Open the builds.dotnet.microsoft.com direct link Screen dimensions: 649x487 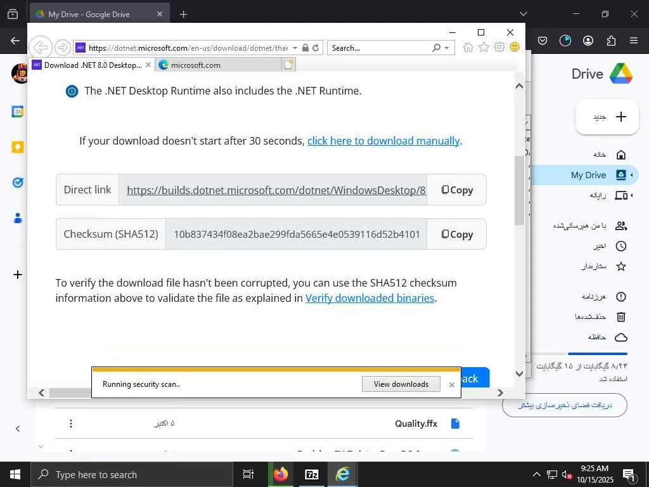pyautogui.click(x=276, y=190)
